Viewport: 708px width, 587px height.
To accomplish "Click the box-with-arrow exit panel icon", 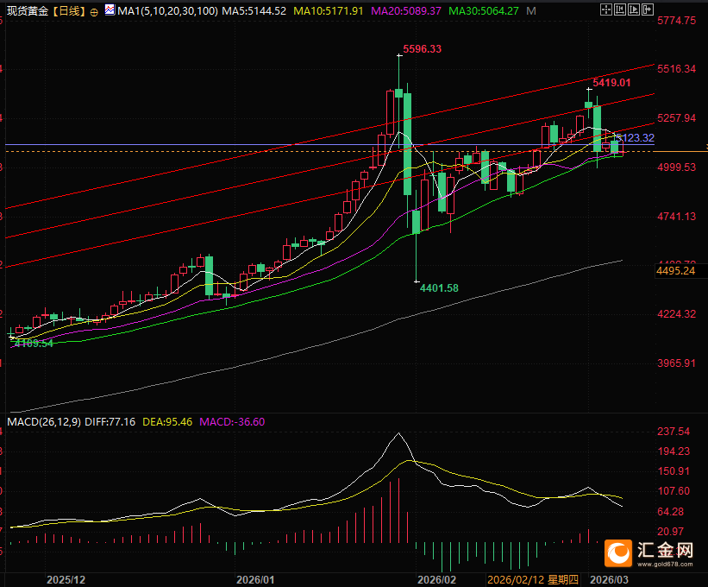I will [648, 9].
